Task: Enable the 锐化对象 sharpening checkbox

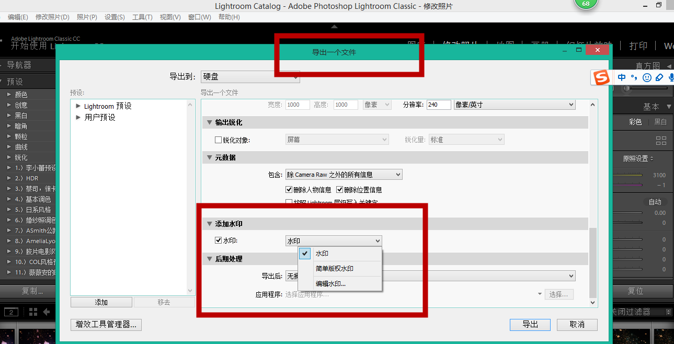Action: coord(219,140)
